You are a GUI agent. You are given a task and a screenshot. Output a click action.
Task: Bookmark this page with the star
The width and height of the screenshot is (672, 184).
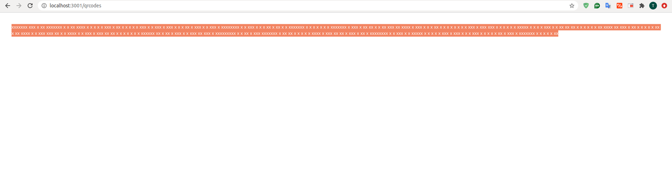click(572, 6)
